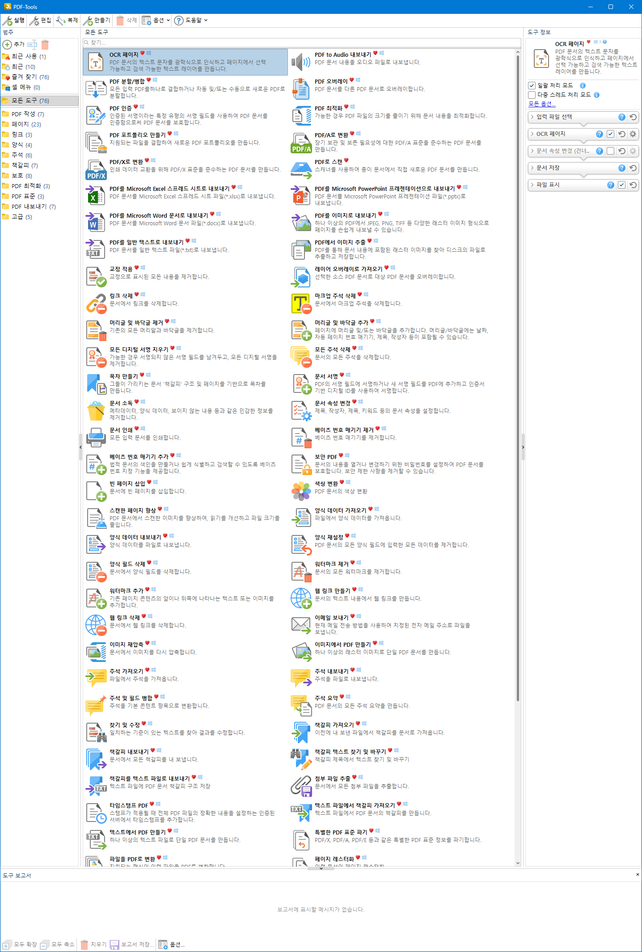Click the 편집 edit toolbar button
Screen dimensions: 642x952
[x=41, y=21]
